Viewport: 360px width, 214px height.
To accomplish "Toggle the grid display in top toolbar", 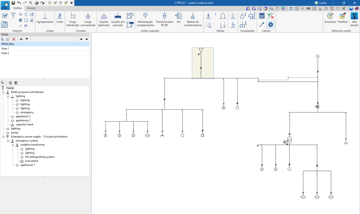I will (296, 8).
